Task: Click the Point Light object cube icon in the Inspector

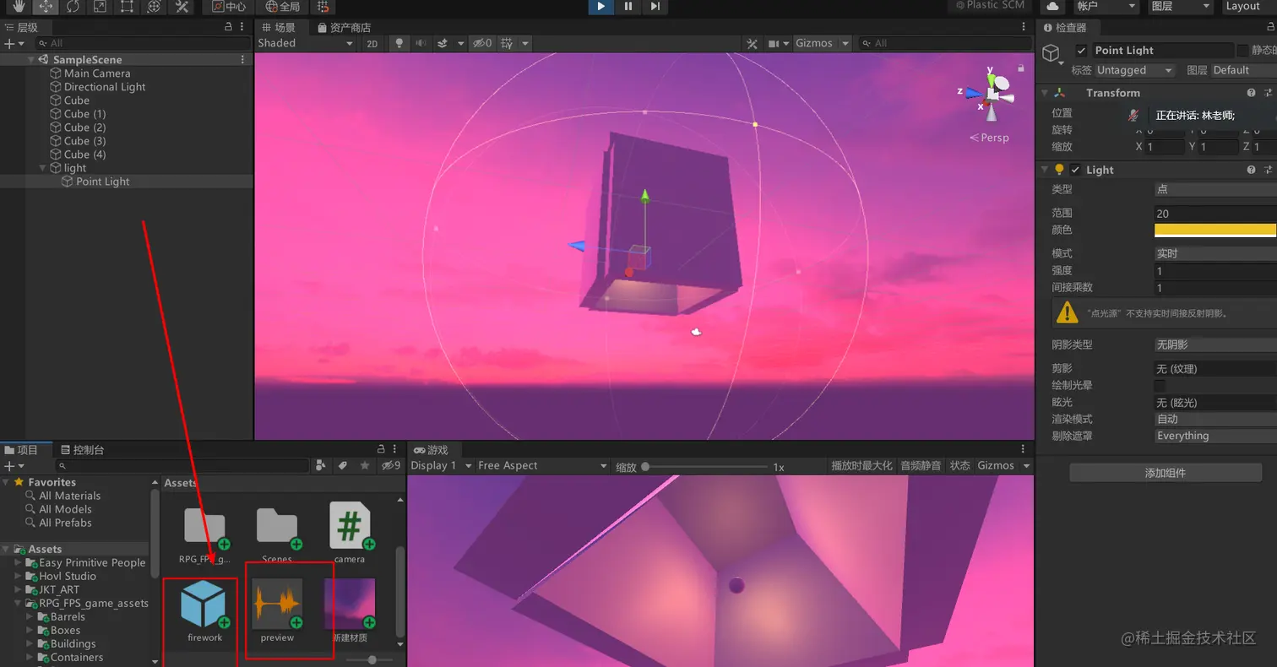Action: click(1051, 54)
